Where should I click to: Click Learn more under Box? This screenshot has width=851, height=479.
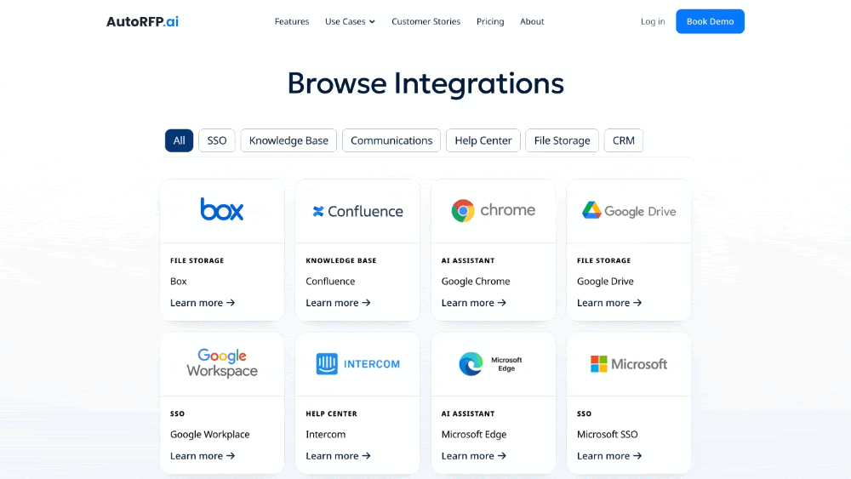203,303
